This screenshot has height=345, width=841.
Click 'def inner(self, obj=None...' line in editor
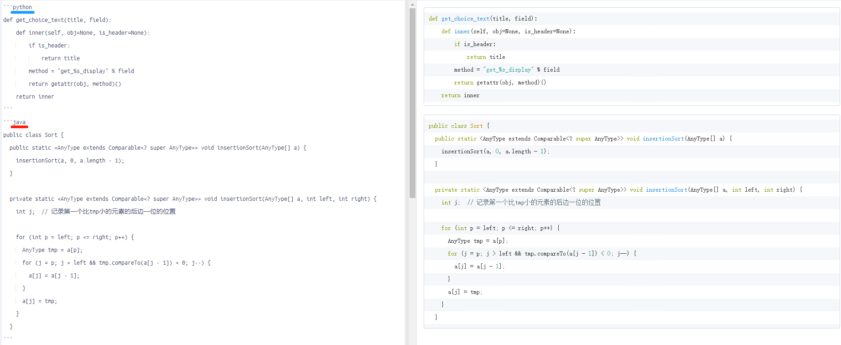click(x=83, y=33)
